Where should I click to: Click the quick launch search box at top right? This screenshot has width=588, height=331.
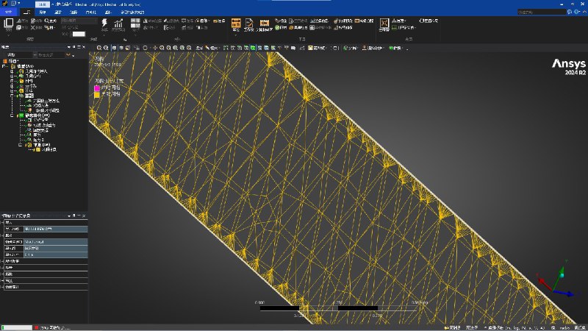(x=542, y=12)
